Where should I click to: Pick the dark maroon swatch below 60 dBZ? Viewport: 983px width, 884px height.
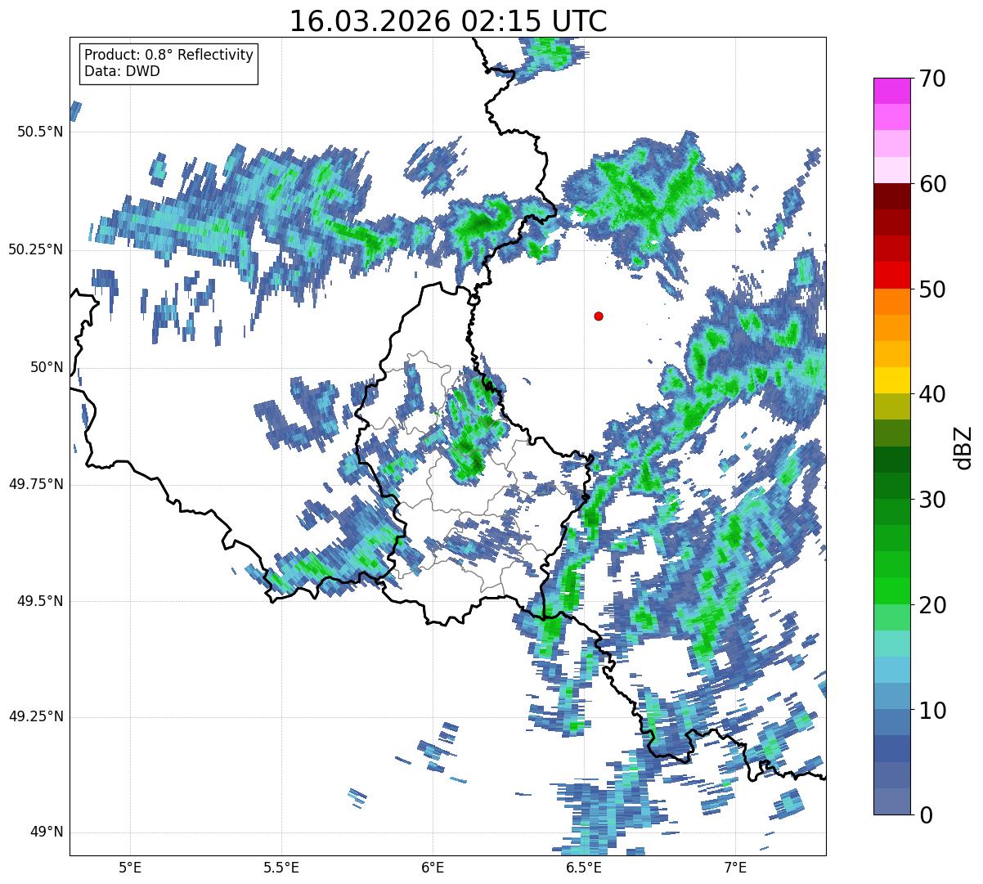tap(891, 196)
